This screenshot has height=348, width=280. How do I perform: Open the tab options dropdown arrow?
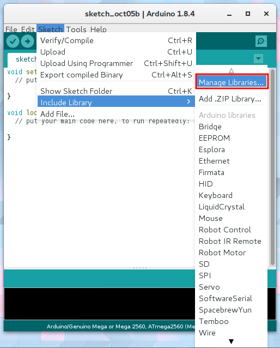[259, 59]
